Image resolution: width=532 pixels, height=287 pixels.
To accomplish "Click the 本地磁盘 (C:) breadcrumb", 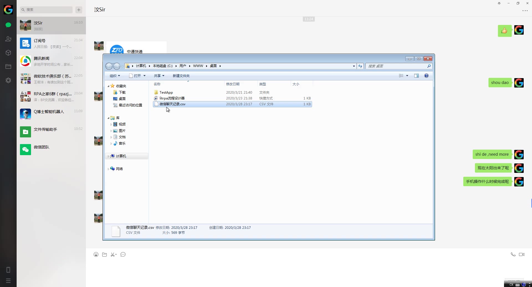I will pyautogui.click(x=163, y=66).
